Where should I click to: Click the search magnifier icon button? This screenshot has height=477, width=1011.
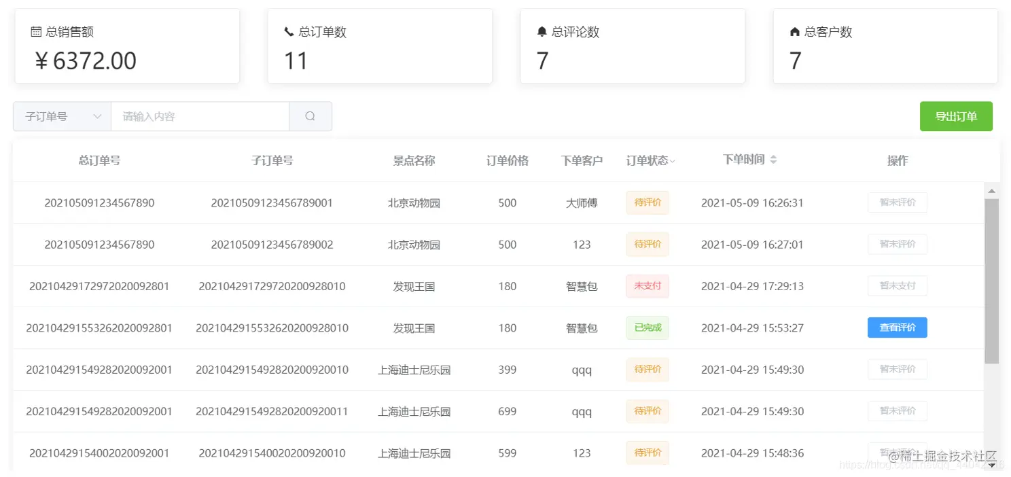pyautogui.click(x=311, y=116)
